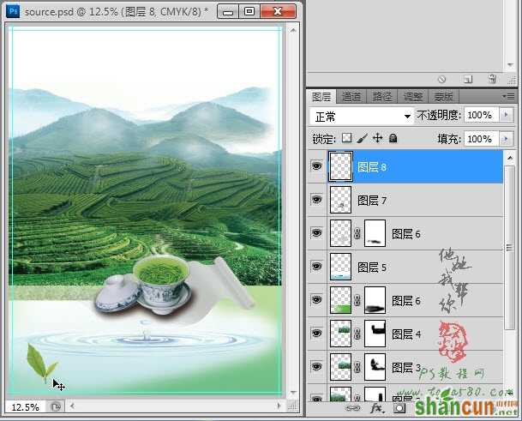
Task: Click the document's horizontal scrollbar left arrow
Action: [x=72, y=406]
